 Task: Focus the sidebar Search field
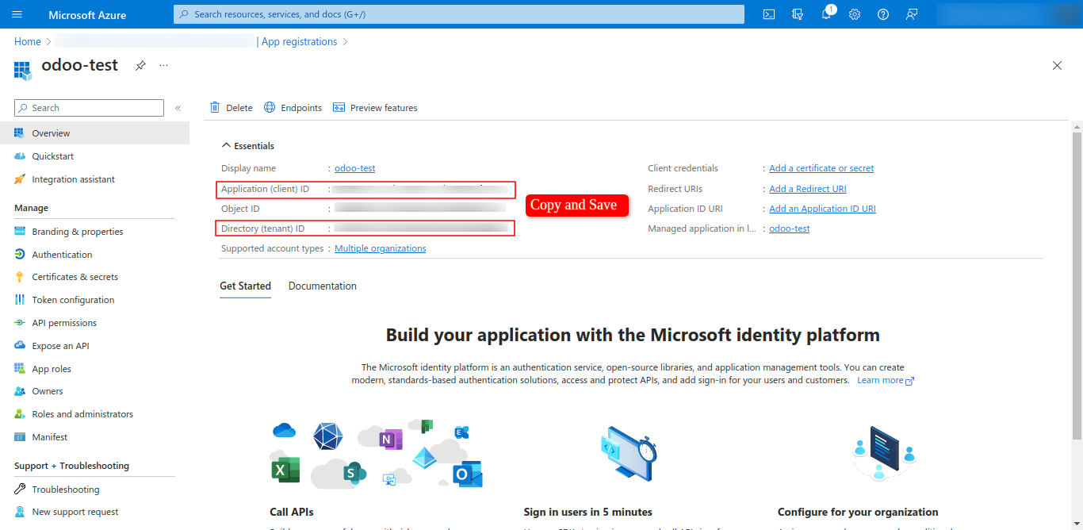89,108
